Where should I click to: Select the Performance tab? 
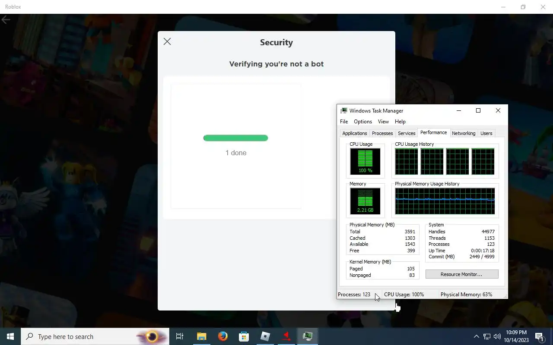[434, 133]
